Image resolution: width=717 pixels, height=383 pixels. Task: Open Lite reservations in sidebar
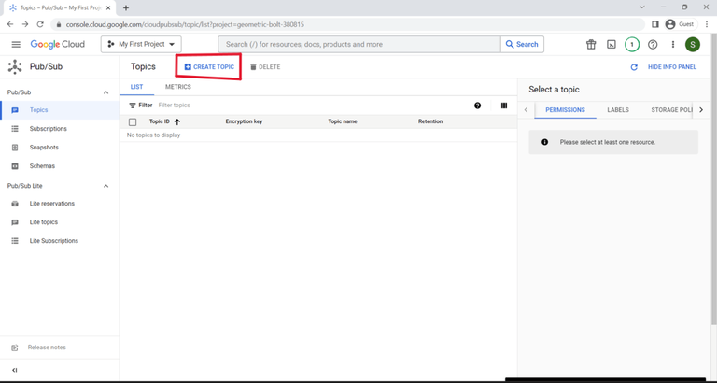pos(60,204)
